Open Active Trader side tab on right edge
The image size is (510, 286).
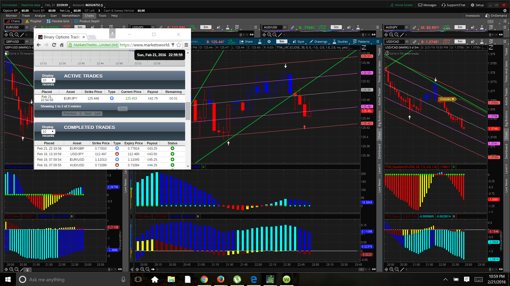506,97
